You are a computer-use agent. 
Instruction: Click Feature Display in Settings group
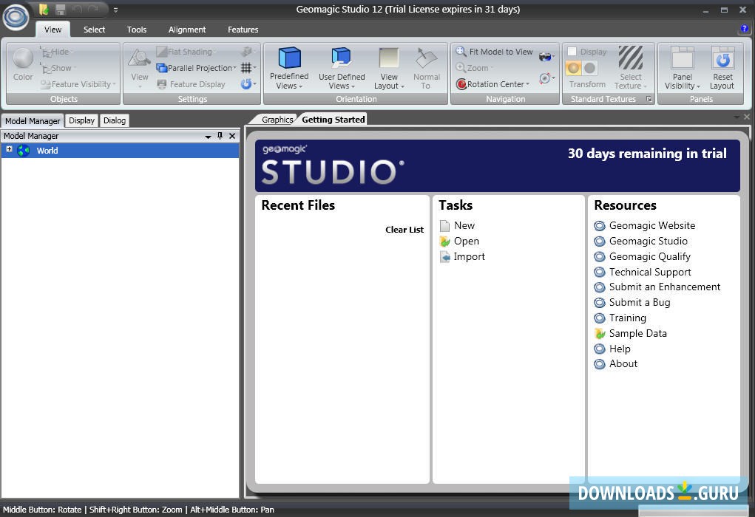(192, 84)
